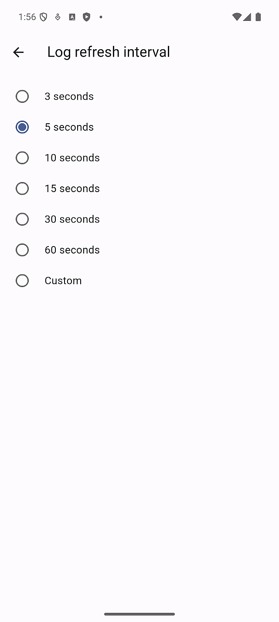Choose the 10 seconds radio button
Screen dimensions: 279x622
[22, 158]
